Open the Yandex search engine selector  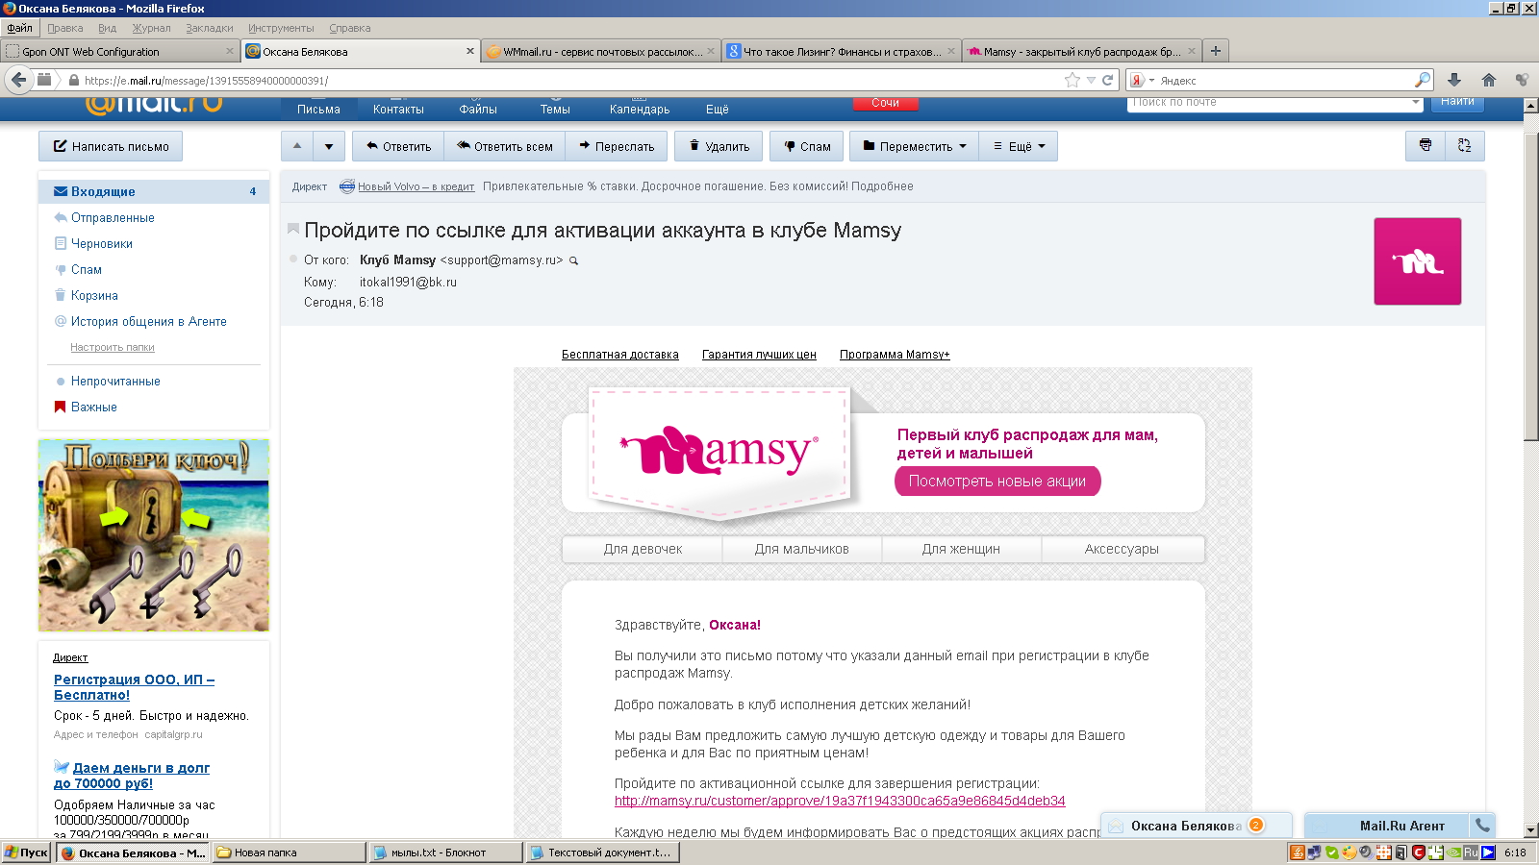click(1142, 81)
